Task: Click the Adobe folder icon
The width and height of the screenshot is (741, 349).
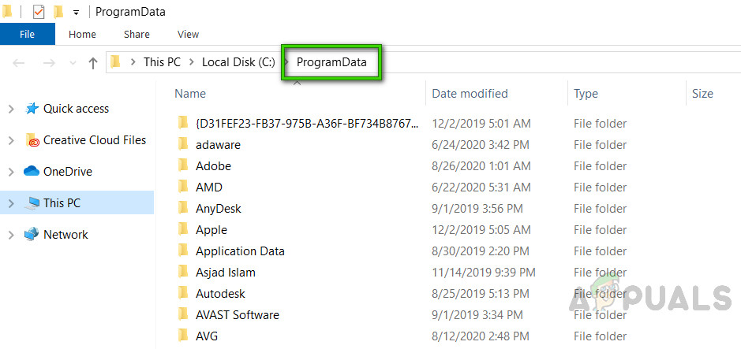Action: (183, 165)
